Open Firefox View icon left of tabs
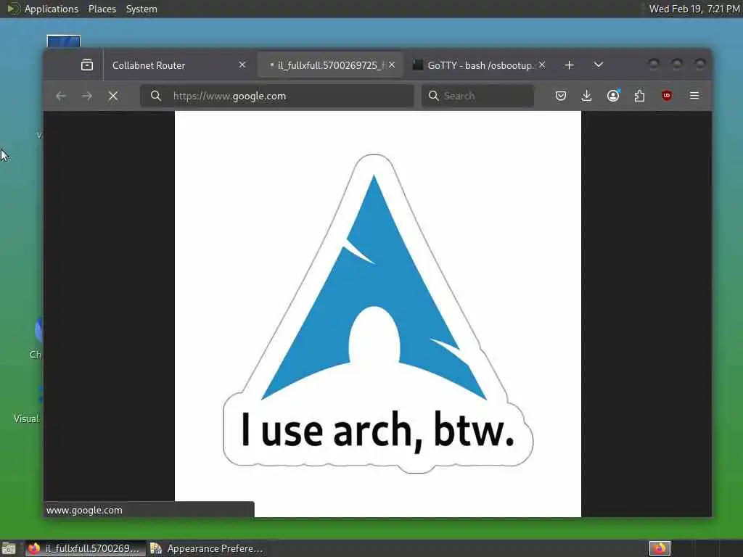743x557 pixels. click(x=87, y=65)
